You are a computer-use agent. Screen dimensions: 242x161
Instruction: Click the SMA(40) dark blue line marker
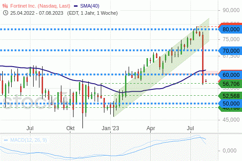[x=76, y=6]
